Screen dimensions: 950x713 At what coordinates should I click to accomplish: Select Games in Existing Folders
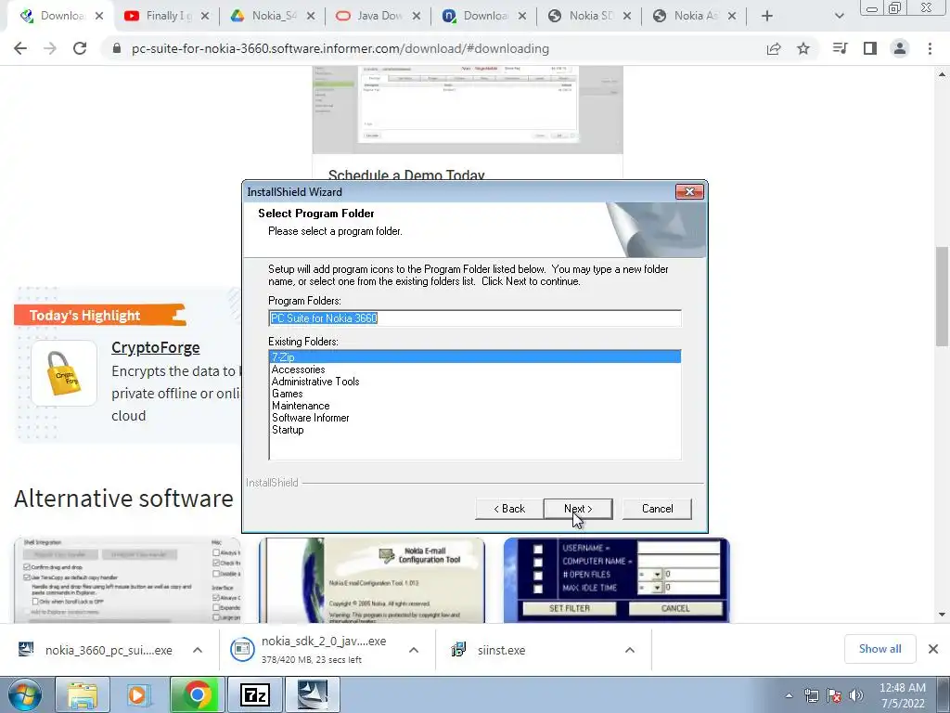[288, 394]
